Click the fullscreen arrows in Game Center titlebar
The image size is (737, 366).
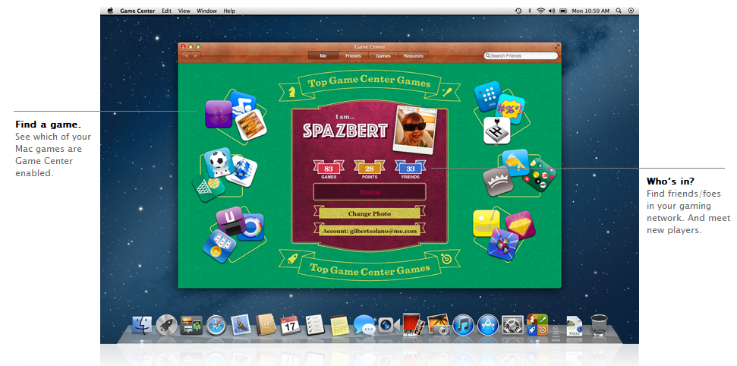pos(557,46)
